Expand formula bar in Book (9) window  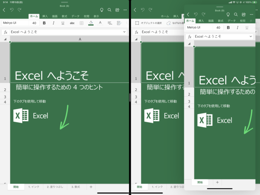pyautogui.click(x=251, y=36)
